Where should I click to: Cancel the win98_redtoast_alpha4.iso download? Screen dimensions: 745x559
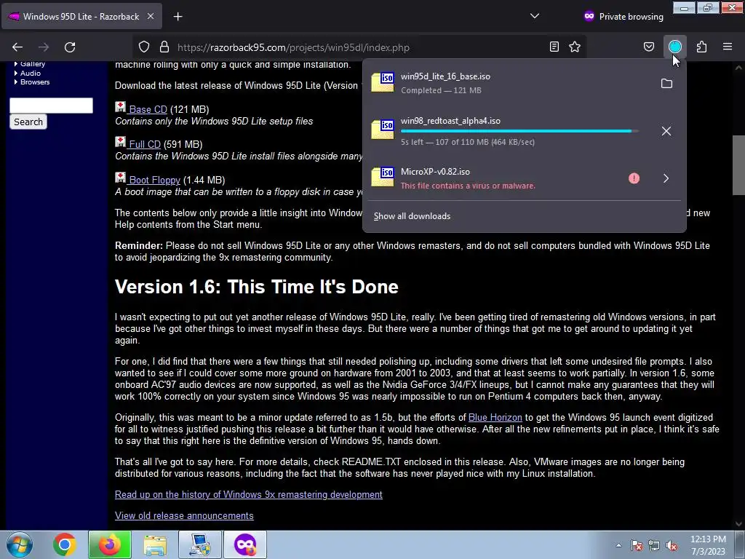[666, 131]
